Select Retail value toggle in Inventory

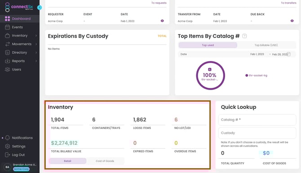pos(67,161)
